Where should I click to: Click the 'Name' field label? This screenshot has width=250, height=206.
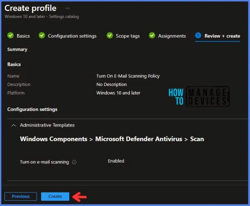tap(13, 76)
